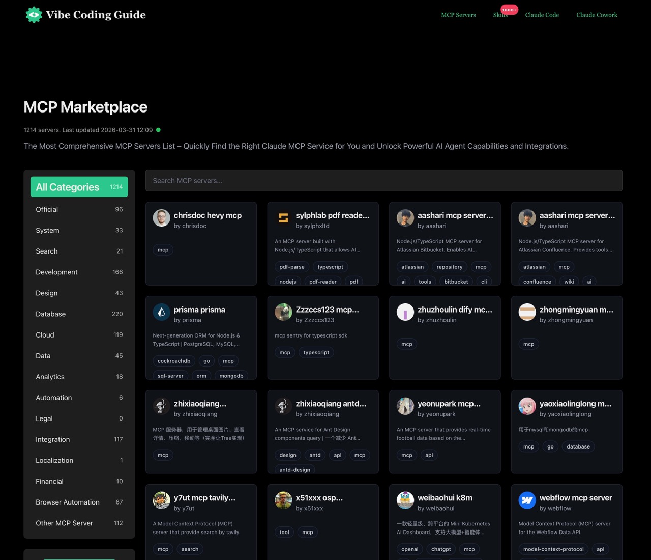Select the Database category
The image size is (651, 560).
(x=79, y=314)
